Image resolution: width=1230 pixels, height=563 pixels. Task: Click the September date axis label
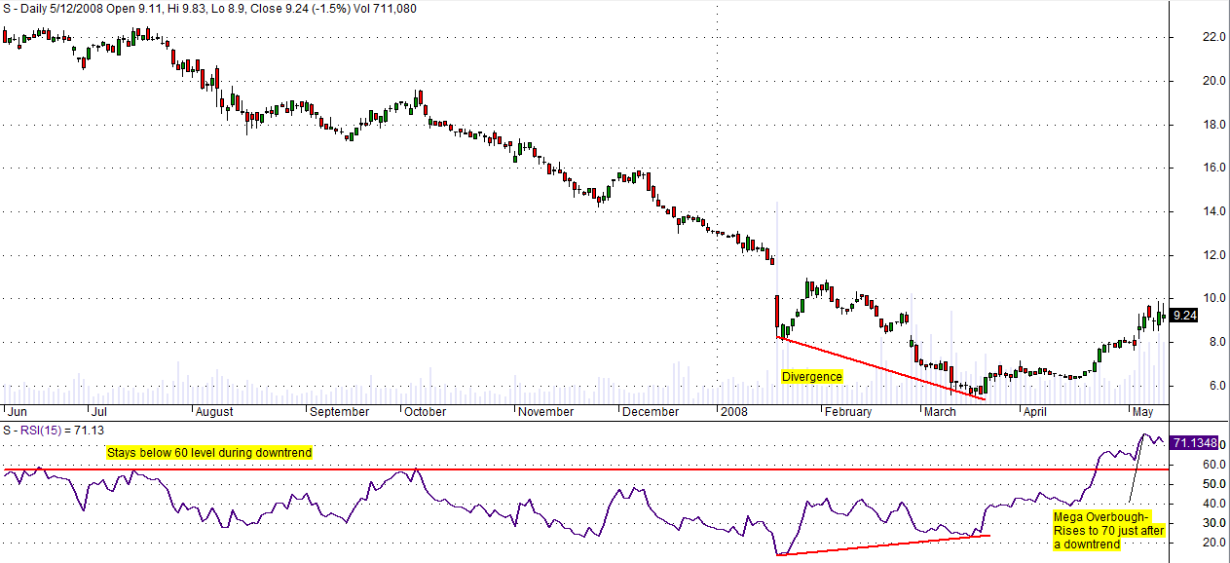339,411
